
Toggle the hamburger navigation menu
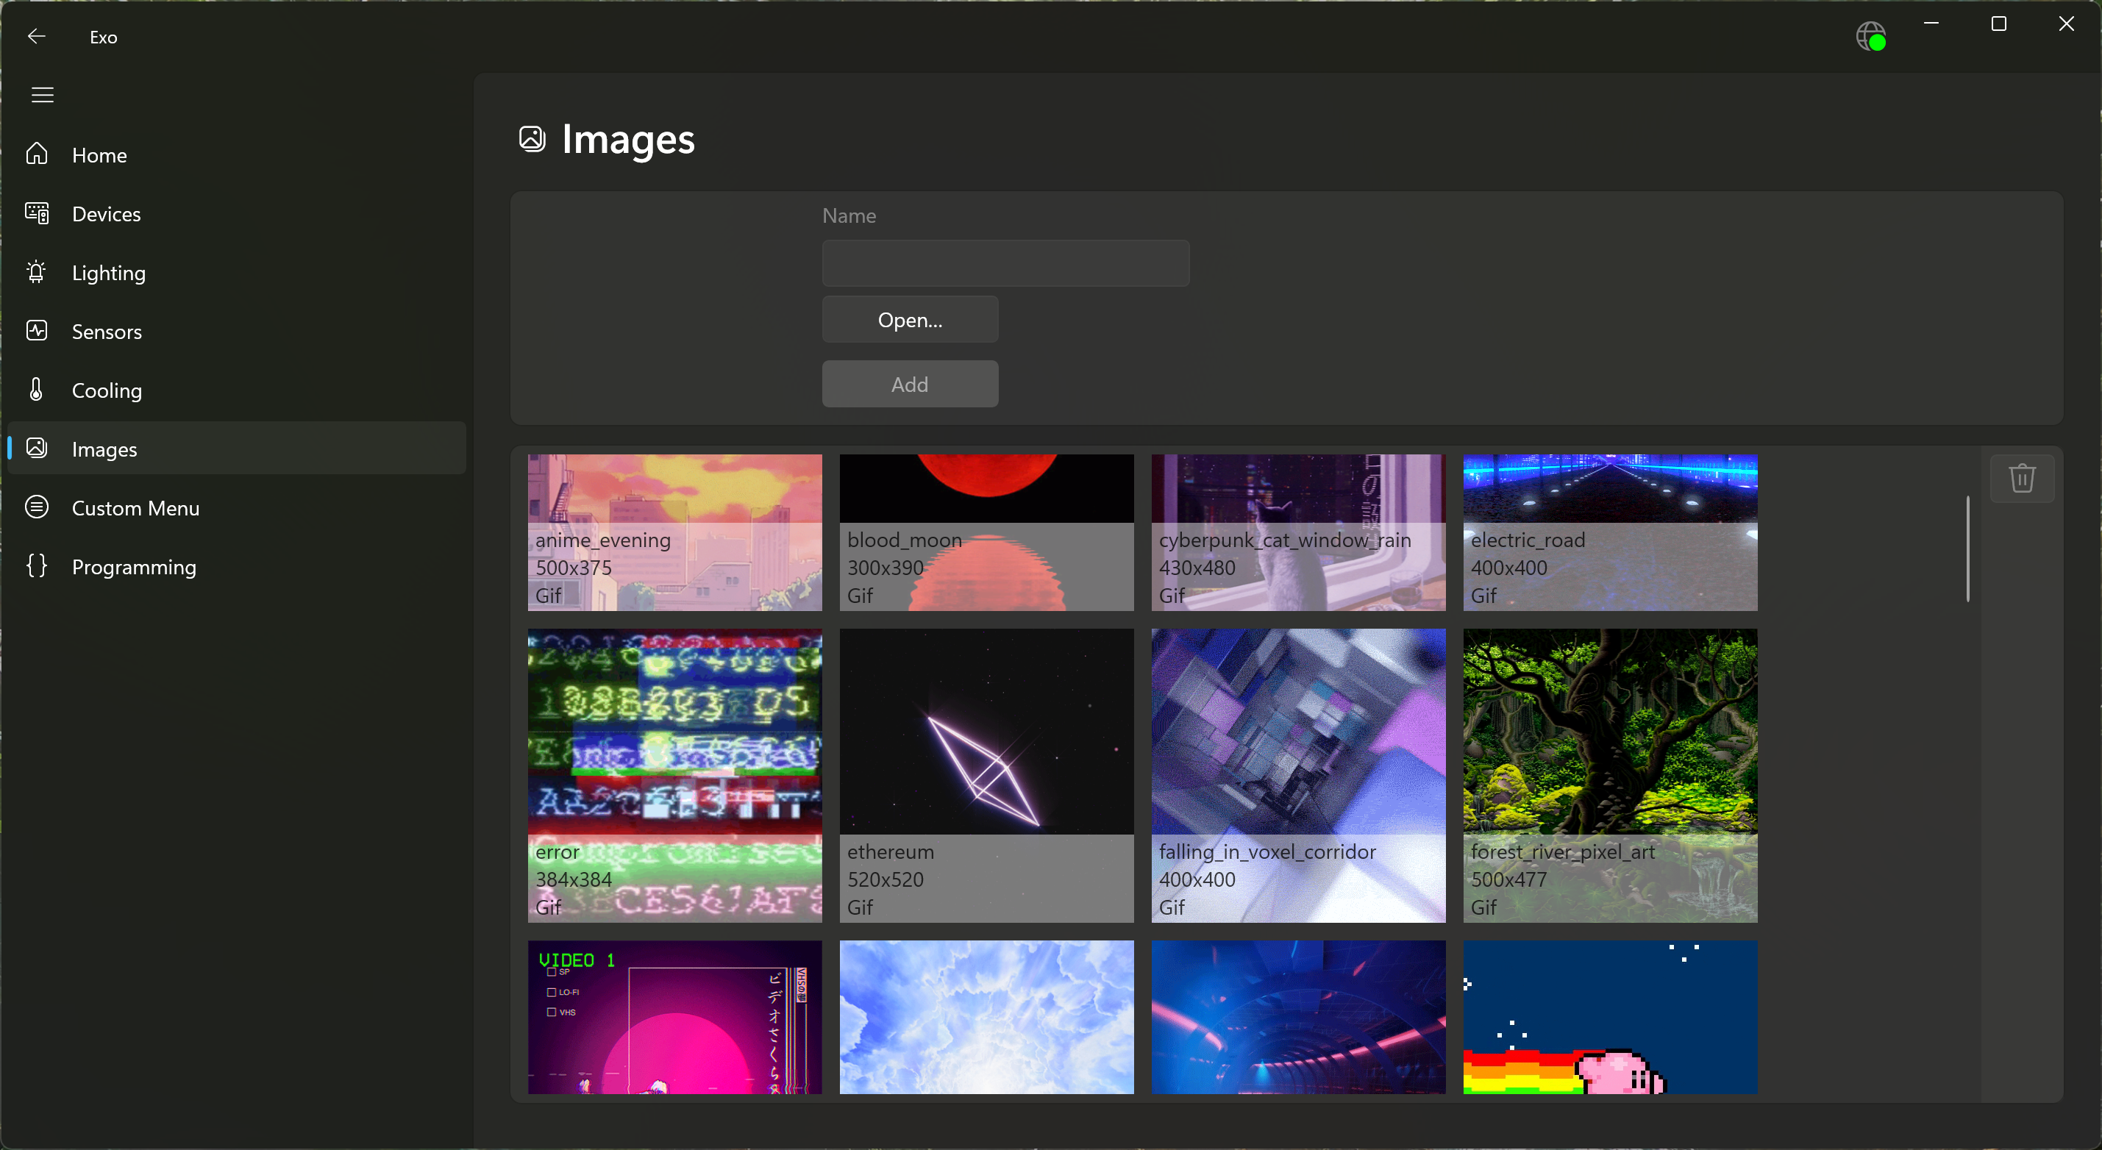coord(43,95)
